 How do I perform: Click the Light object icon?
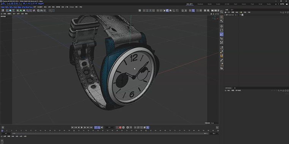coord(45,11)
